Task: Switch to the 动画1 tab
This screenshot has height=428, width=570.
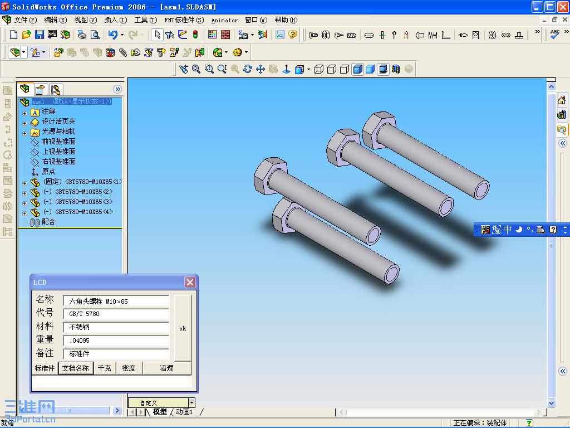Action: [x=184, y=412]
